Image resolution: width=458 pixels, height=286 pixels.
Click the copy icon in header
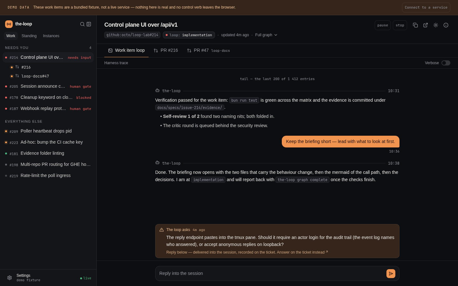pos(415,25)
